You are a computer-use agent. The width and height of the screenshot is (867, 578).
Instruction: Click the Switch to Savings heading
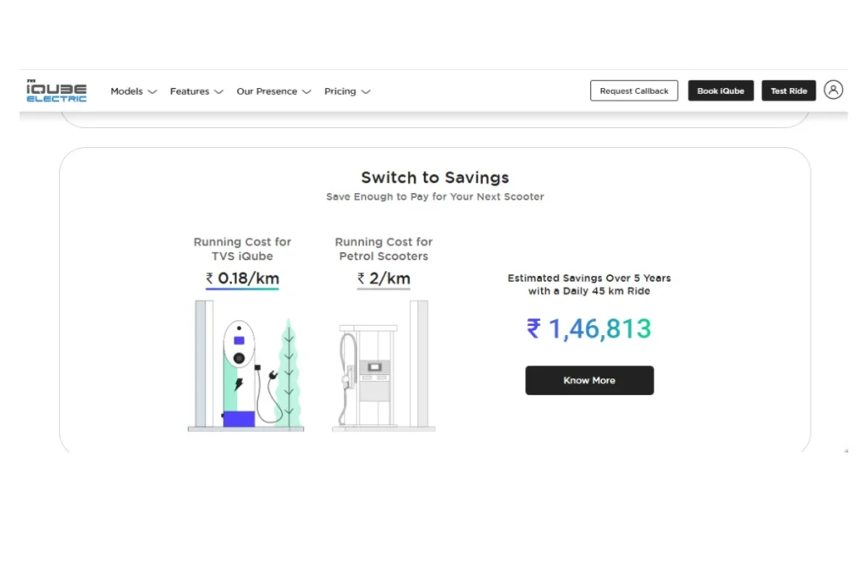point(434,178)
